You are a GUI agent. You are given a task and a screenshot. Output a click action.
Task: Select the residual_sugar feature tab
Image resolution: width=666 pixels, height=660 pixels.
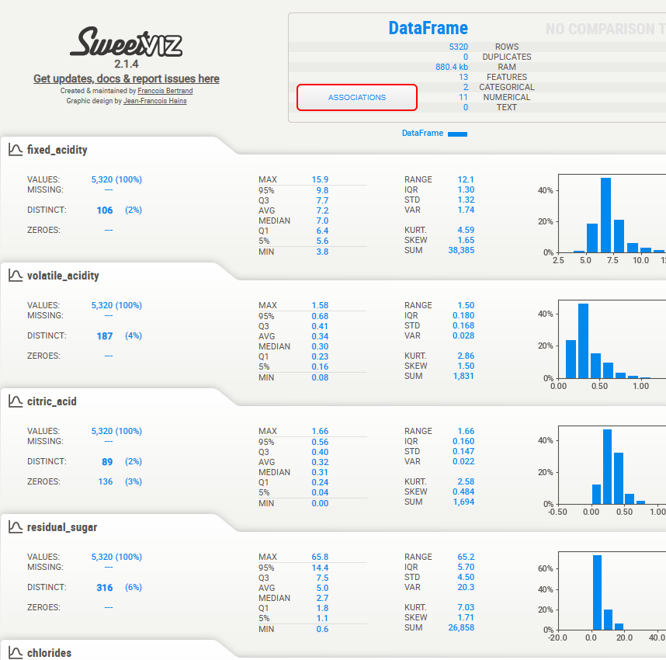coord(62,527)
